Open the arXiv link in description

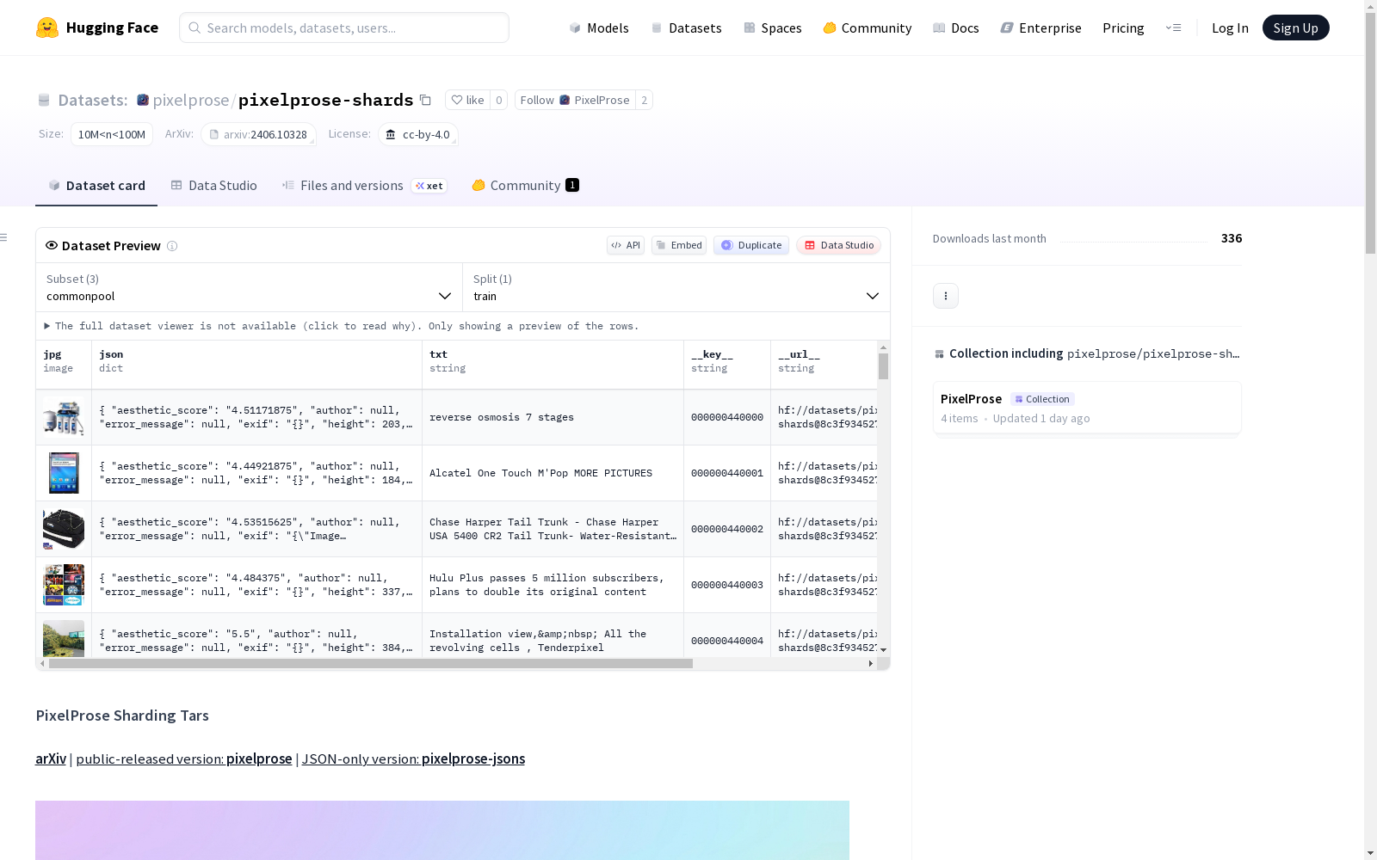51,759
